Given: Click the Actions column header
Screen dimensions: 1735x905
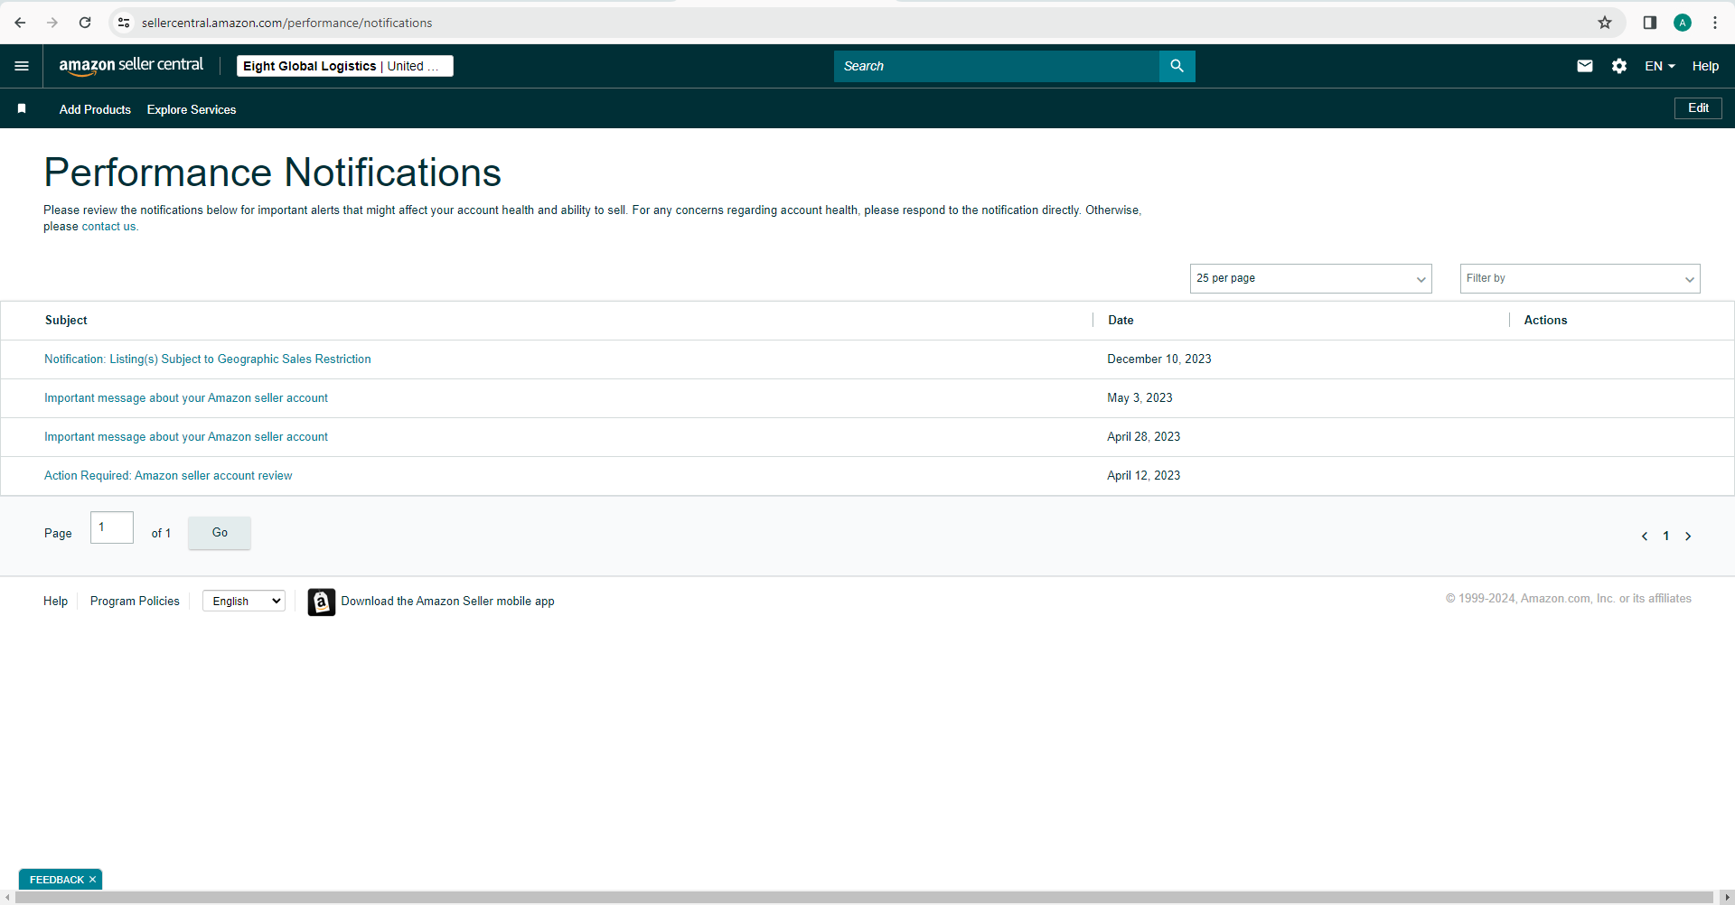Looking at the screenshot, I should pyautogui.click(x=1545, y=321).
